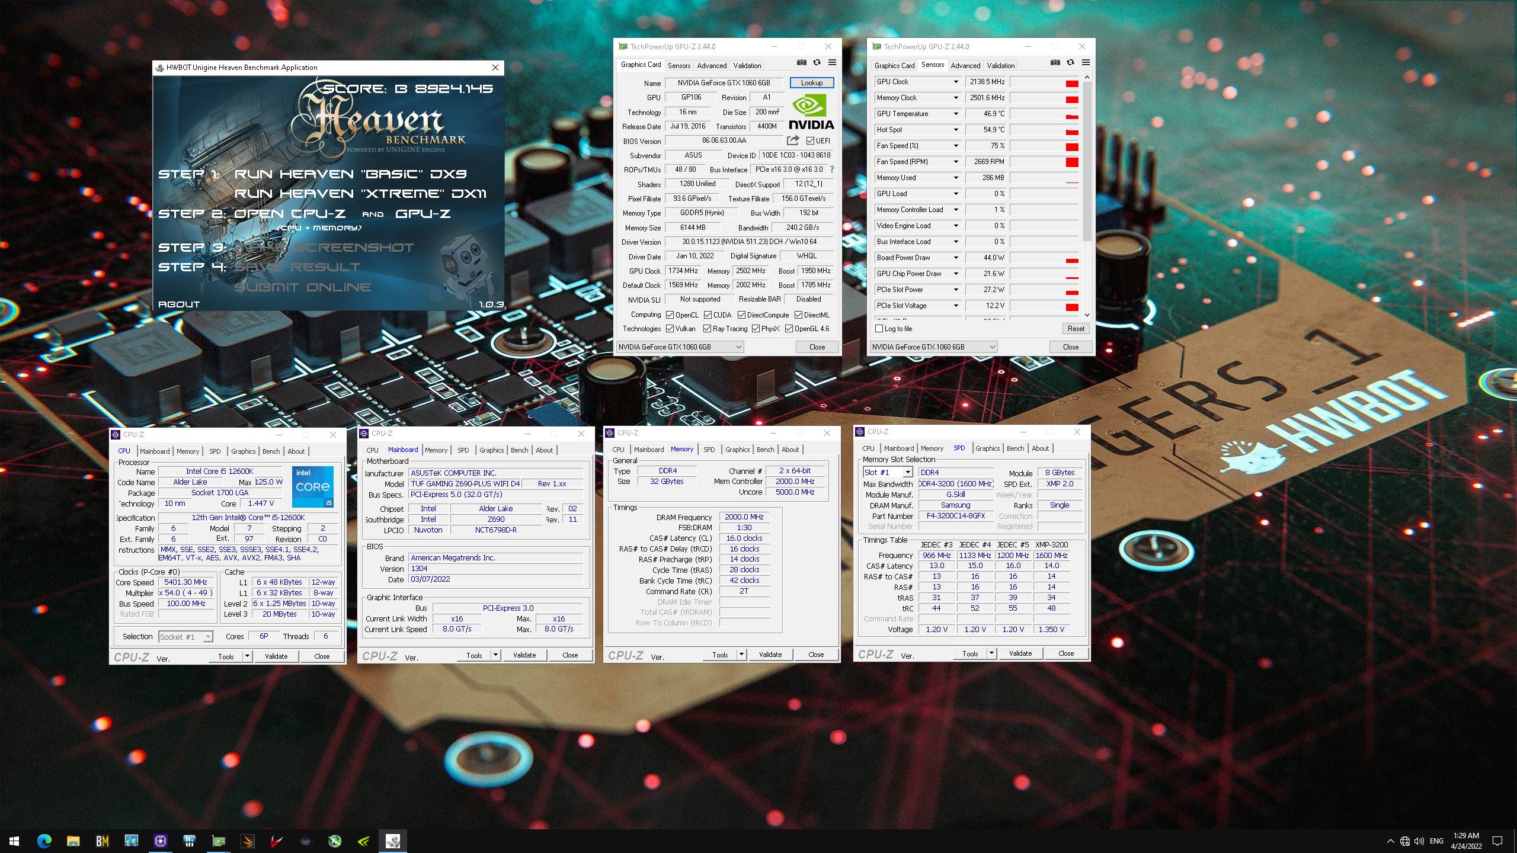The height and width of the screenshot is (853, 1517).
Task: Open the hamburger menu in GPU-Z Sensors window
Action: (x=1086, y=62)
